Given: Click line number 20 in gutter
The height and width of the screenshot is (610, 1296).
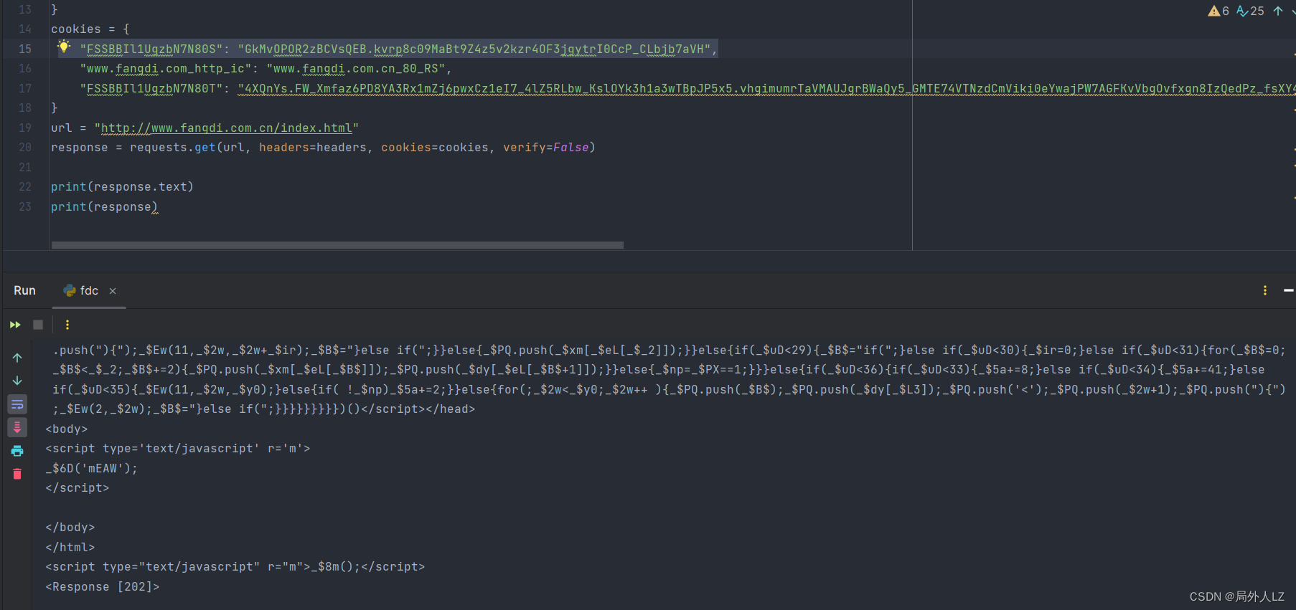Looking at the screenshot, I should 25,147.
